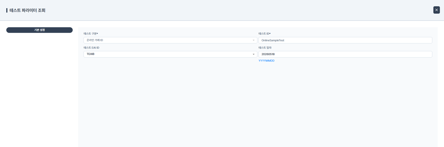Screen dimensions: 444x147
Task: Click the 테스트 구분 label
Action: [90, 34]
